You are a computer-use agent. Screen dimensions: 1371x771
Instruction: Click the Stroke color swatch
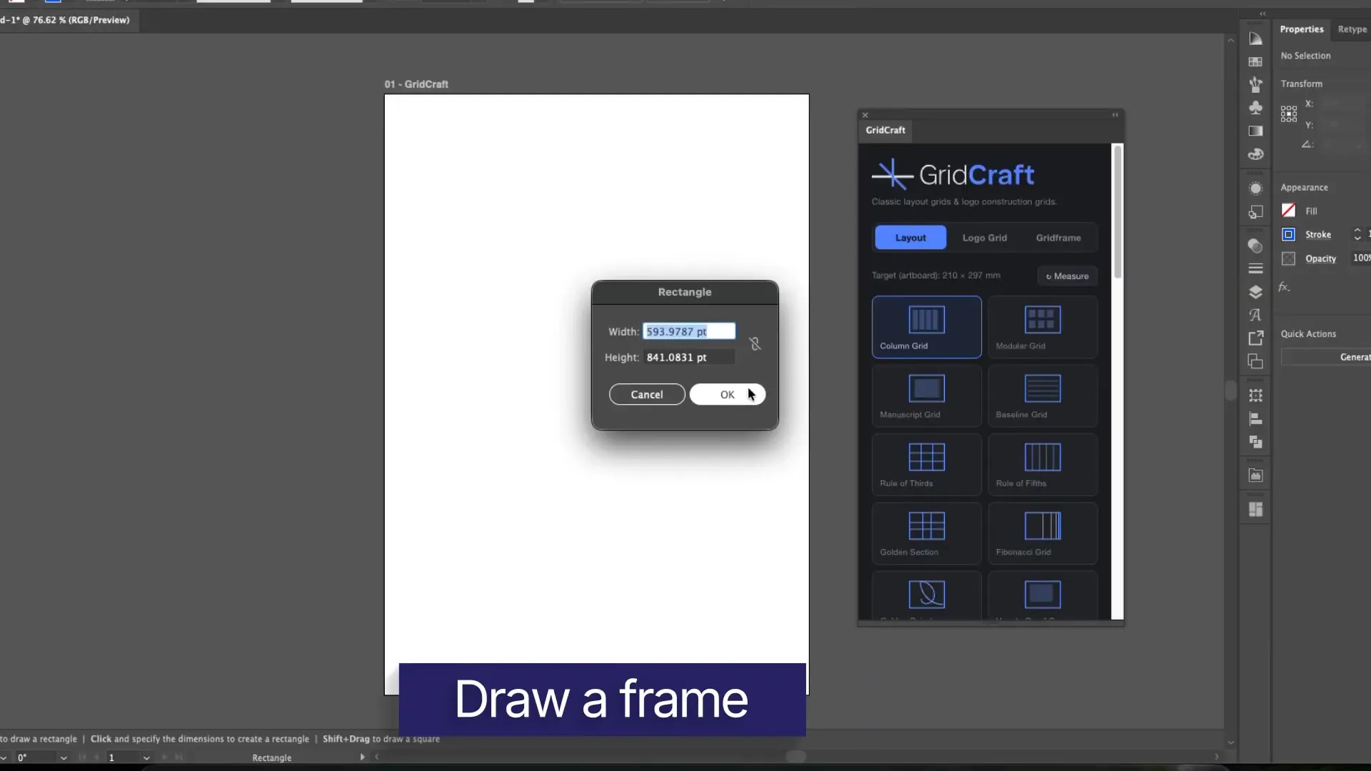point(1288,234)
